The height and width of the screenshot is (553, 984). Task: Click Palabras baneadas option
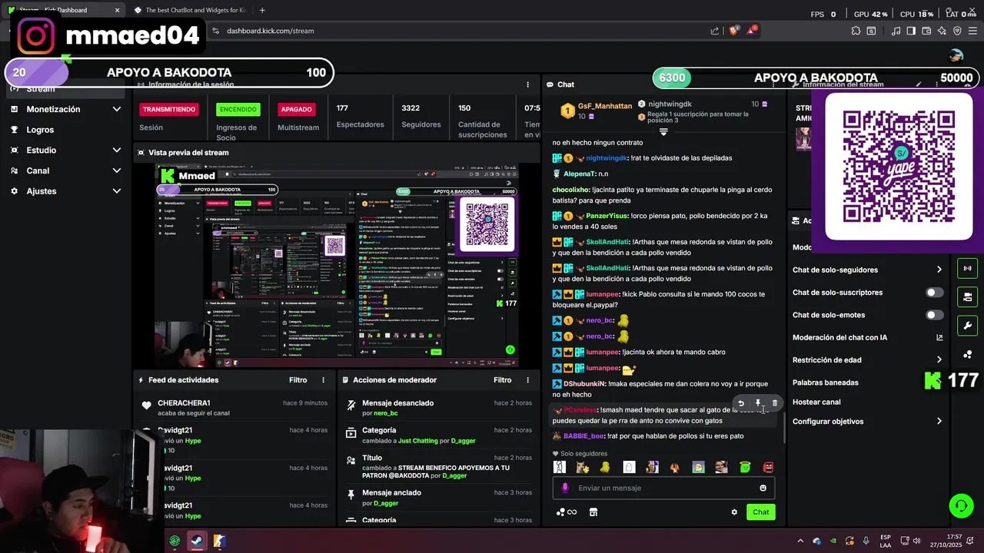point(826,382)
